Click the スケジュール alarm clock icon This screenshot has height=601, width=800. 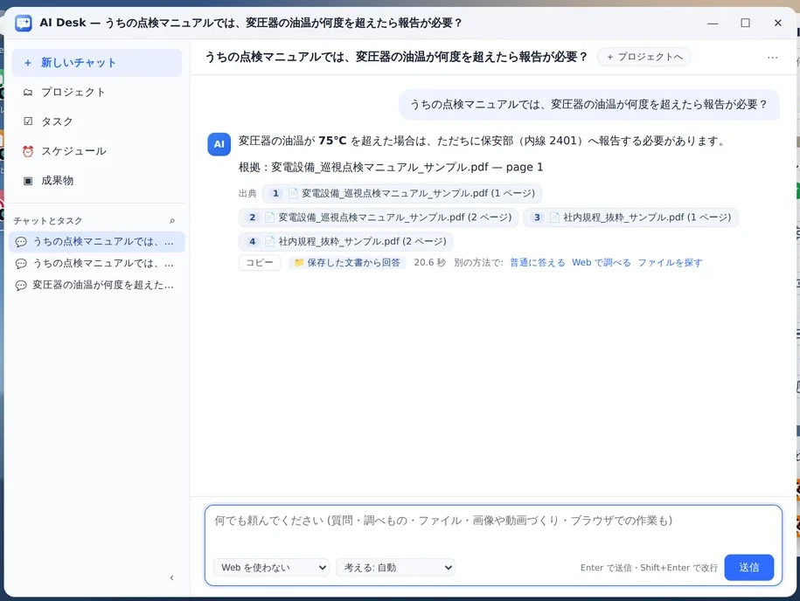(28, 151)
